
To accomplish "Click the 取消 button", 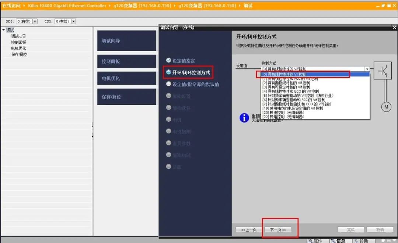I will point(380,230).
